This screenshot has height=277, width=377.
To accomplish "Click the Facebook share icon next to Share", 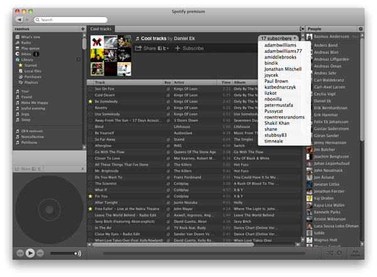I will [160, 48].
